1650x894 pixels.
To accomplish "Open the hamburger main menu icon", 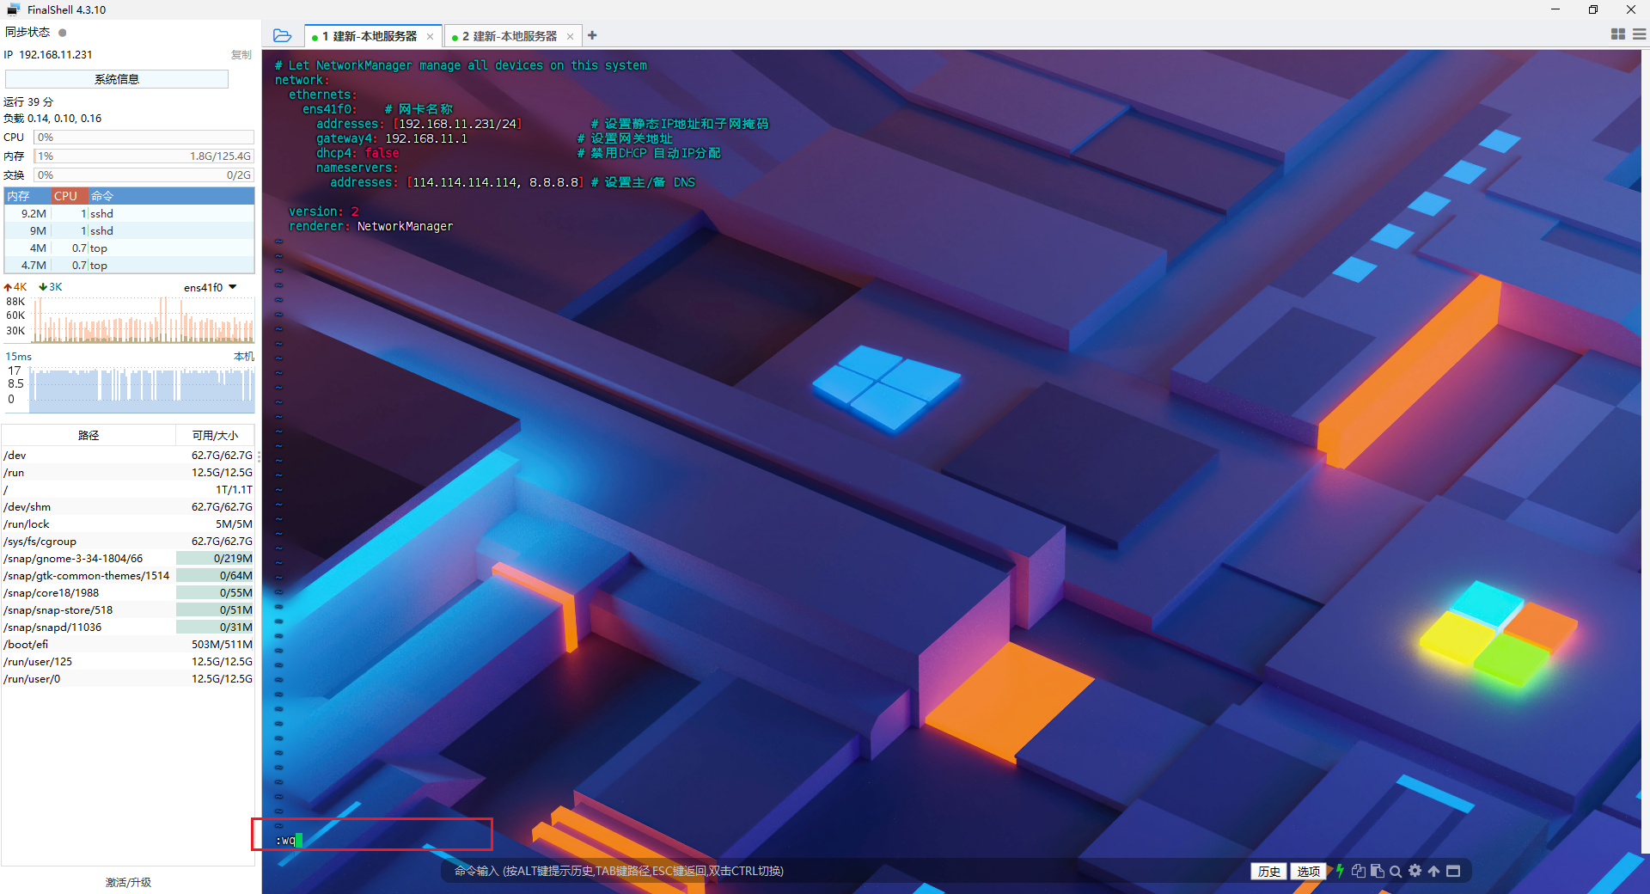I will tap(1639, 34).
